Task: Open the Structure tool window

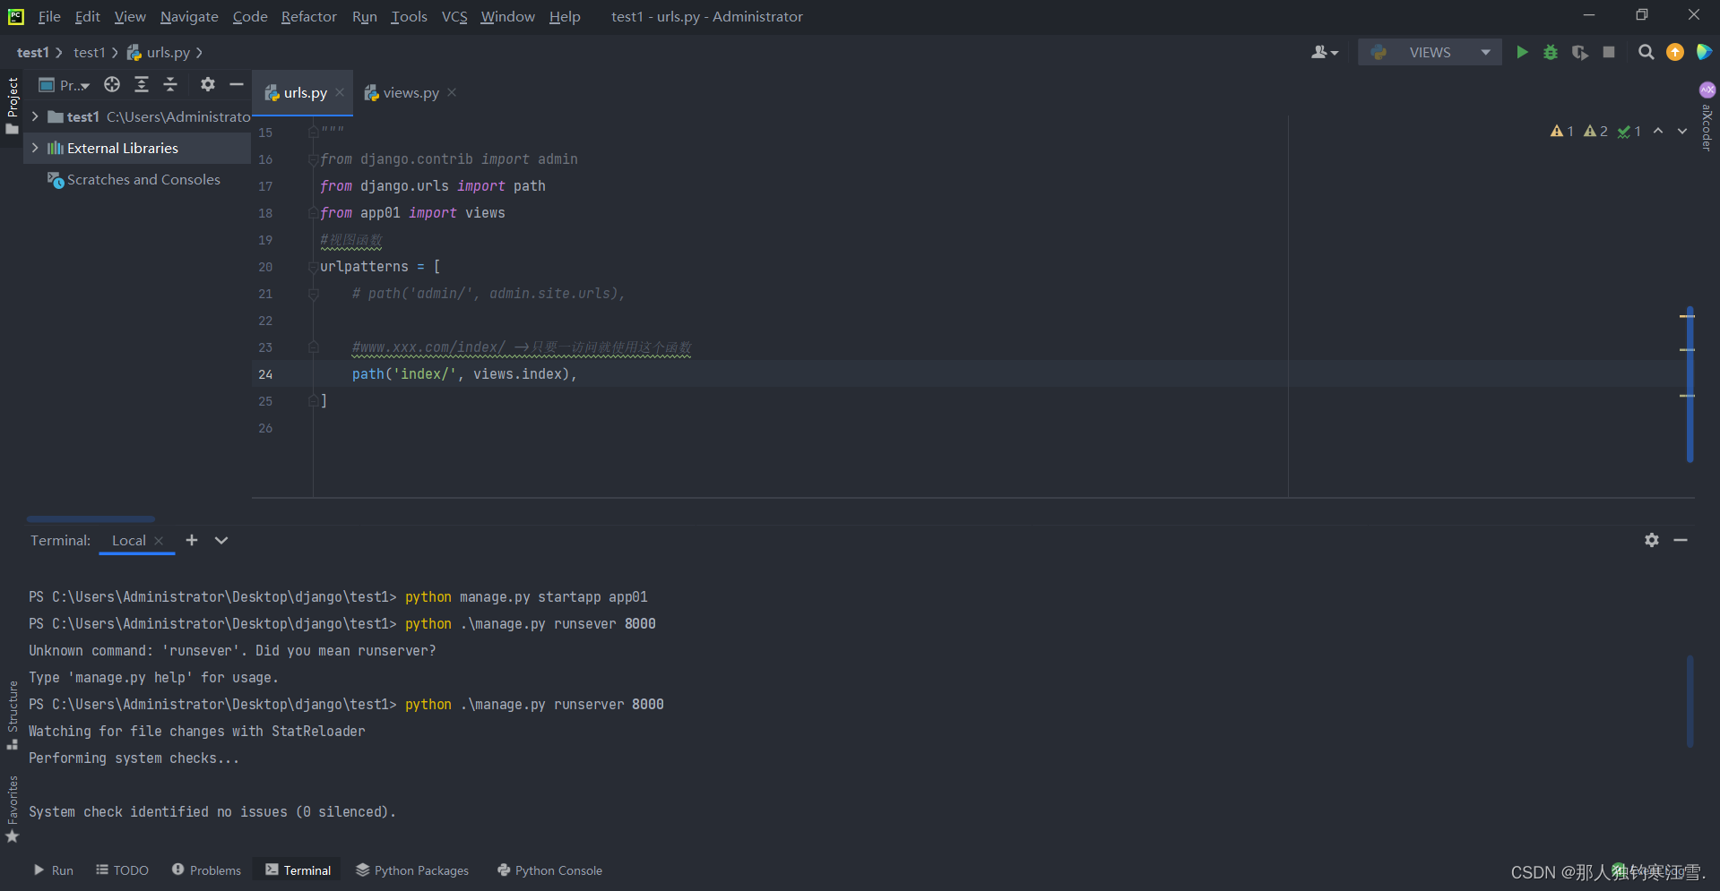Action: (x=13, y=715)
